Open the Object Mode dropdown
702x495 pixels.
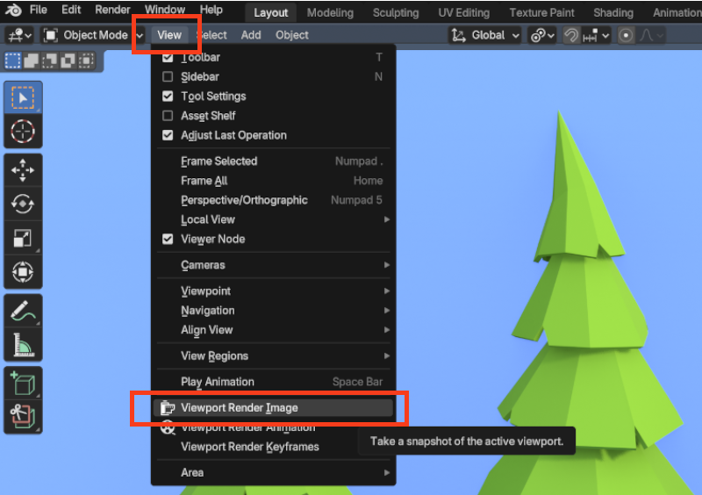(x=93, y=35)
